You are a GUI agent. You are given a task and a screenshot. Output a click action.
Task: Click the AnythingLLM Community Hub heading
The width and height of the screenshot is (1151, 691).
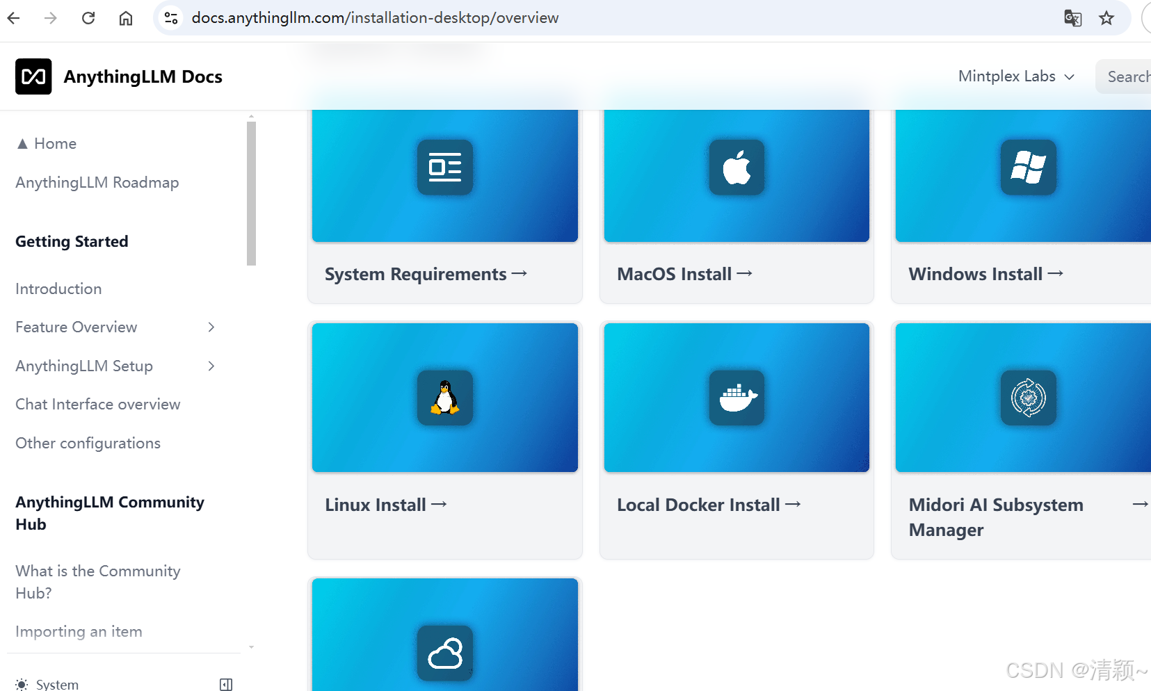110,514
